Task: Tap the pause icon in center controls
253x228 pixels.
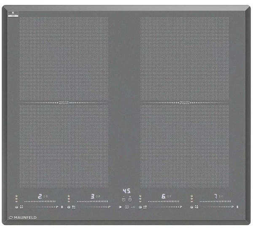Action: [126, 207]
